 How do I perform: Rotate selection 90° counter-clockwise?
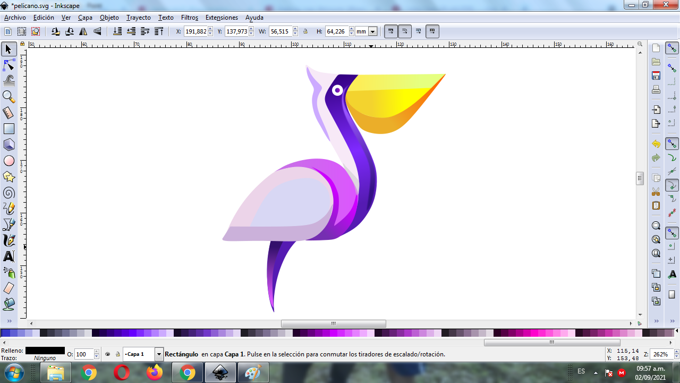56,31
